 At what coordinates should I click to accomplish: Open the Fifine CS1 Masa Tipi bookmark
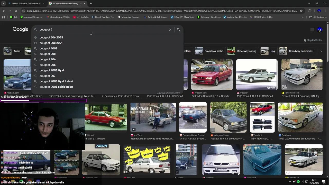coord(182,17)
